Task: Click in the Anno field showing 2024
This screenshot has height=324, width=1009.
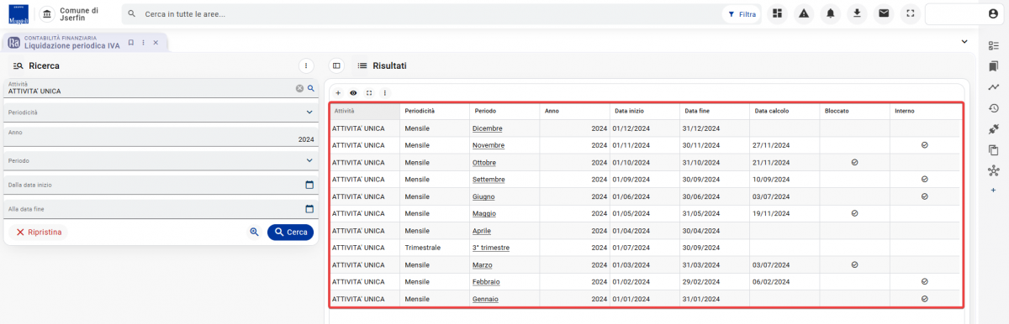Action: point(161,136)
